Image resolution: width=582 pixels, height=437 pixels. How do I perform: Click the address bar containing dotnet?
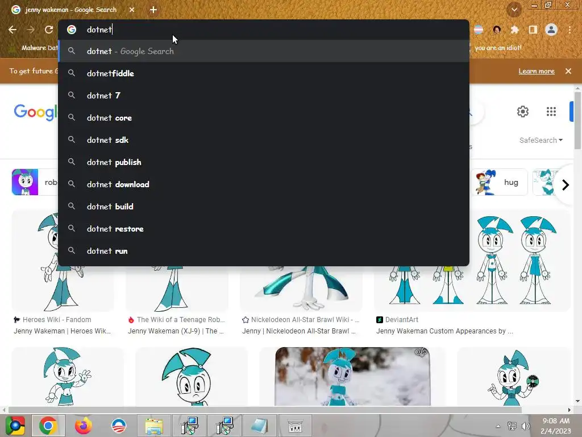(x=264, y=30)
